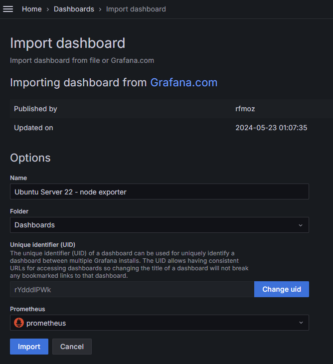
Task: Click the Cancel button
Action: (72, 347)
